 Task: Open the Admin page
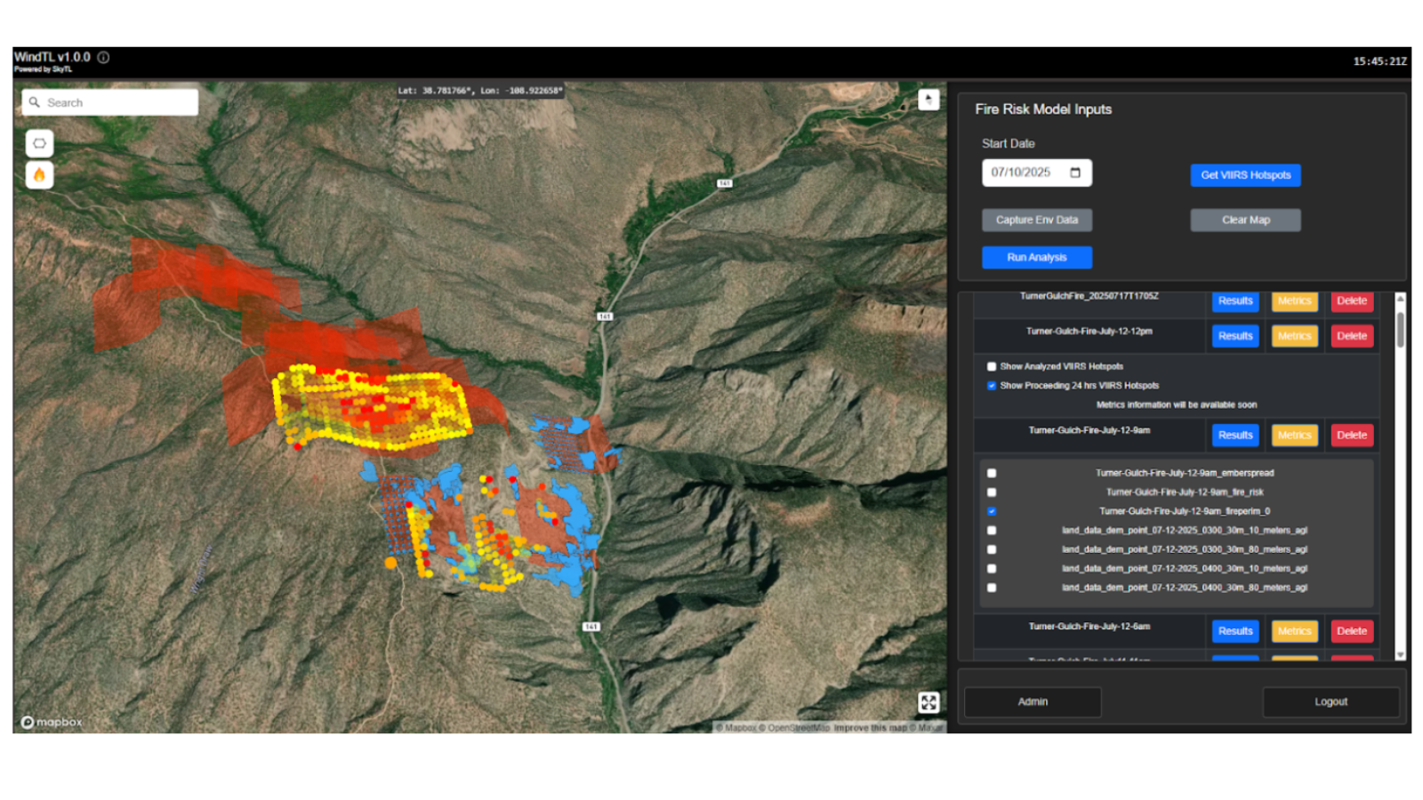point(1033,701)
